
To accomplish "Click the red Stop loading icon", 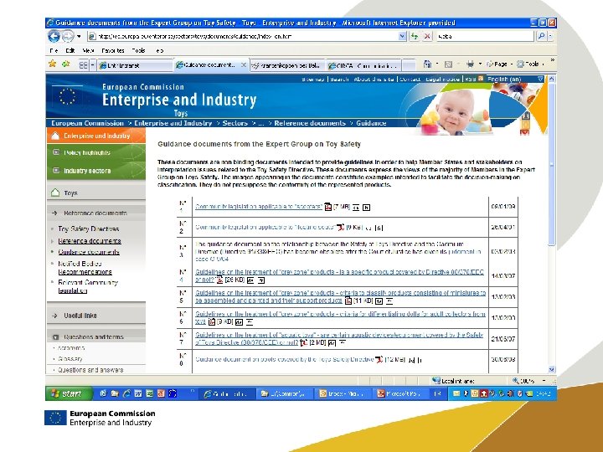I will point(427,37).
